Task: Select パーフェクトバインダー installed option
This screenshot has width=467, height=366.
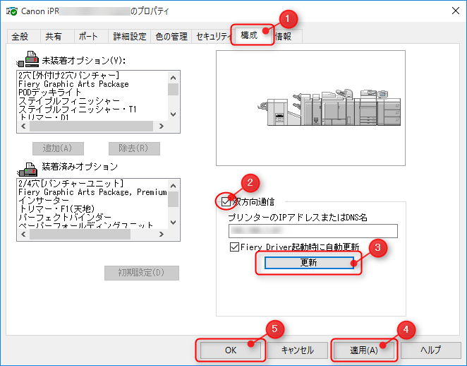Action: click(x=65, y=217)
